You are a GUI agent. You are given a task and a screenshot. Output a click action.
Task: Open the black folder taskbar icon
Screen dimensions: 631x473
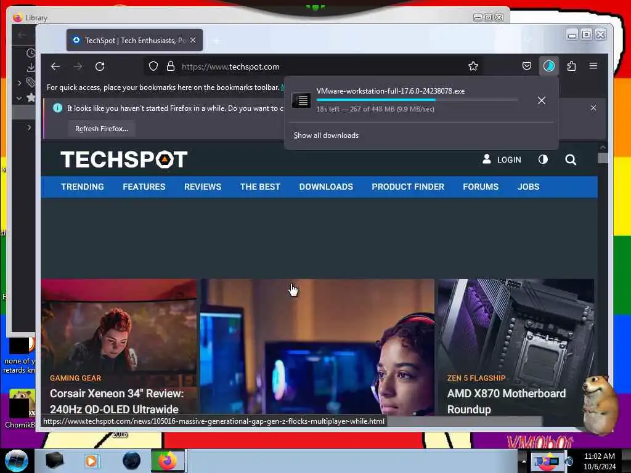coord(54,461)
